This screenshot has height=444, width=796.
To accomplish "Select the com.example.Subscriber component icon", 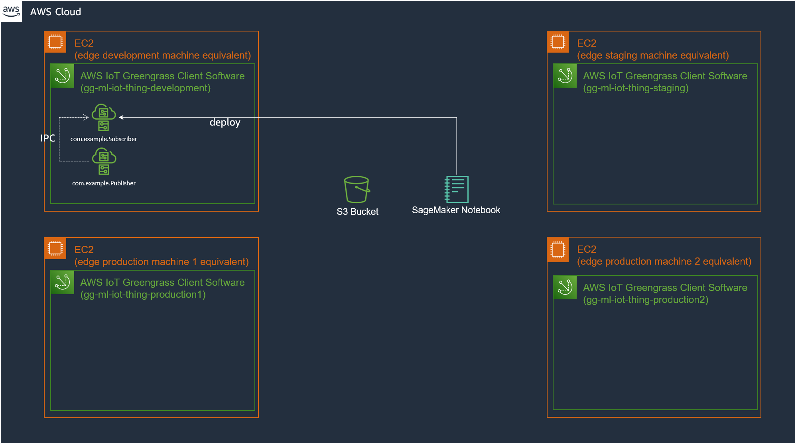I will click(x=104, y=117).
